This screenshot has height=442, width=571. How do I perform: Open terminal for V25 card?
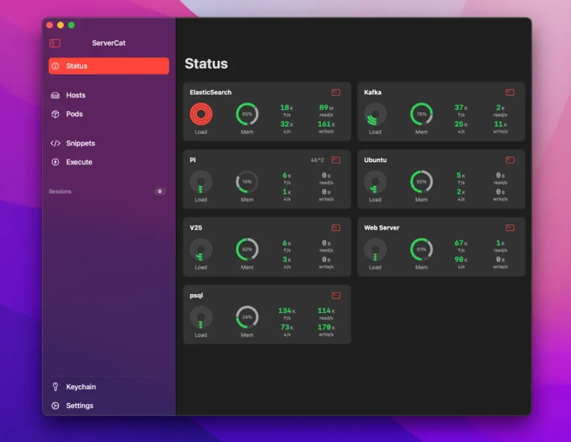coord(336,228)
